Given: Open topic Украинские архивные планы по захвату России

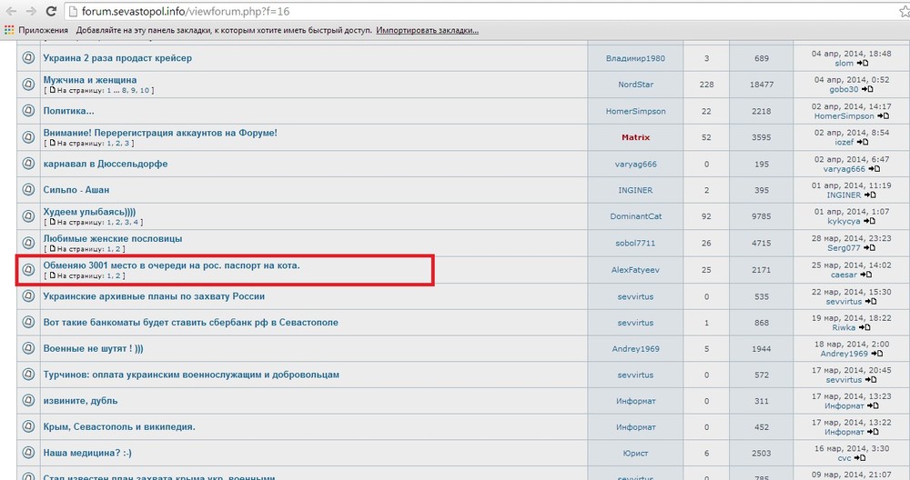Looking at the screenshot, I should [154, 296].
